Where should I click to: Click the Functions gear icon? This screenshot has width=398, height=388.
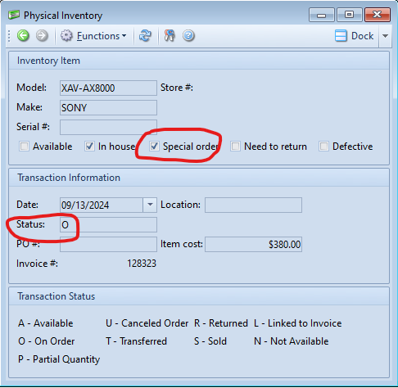tap(66, 36)
